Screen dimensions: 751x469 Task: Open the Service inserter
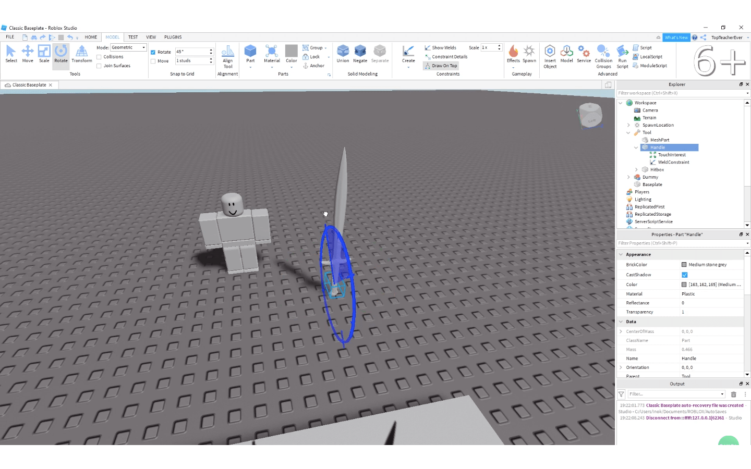point(584,54)
